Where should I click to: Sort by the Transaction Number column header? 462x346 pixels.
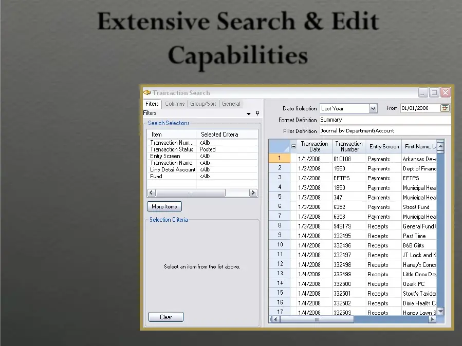[349, 146]
